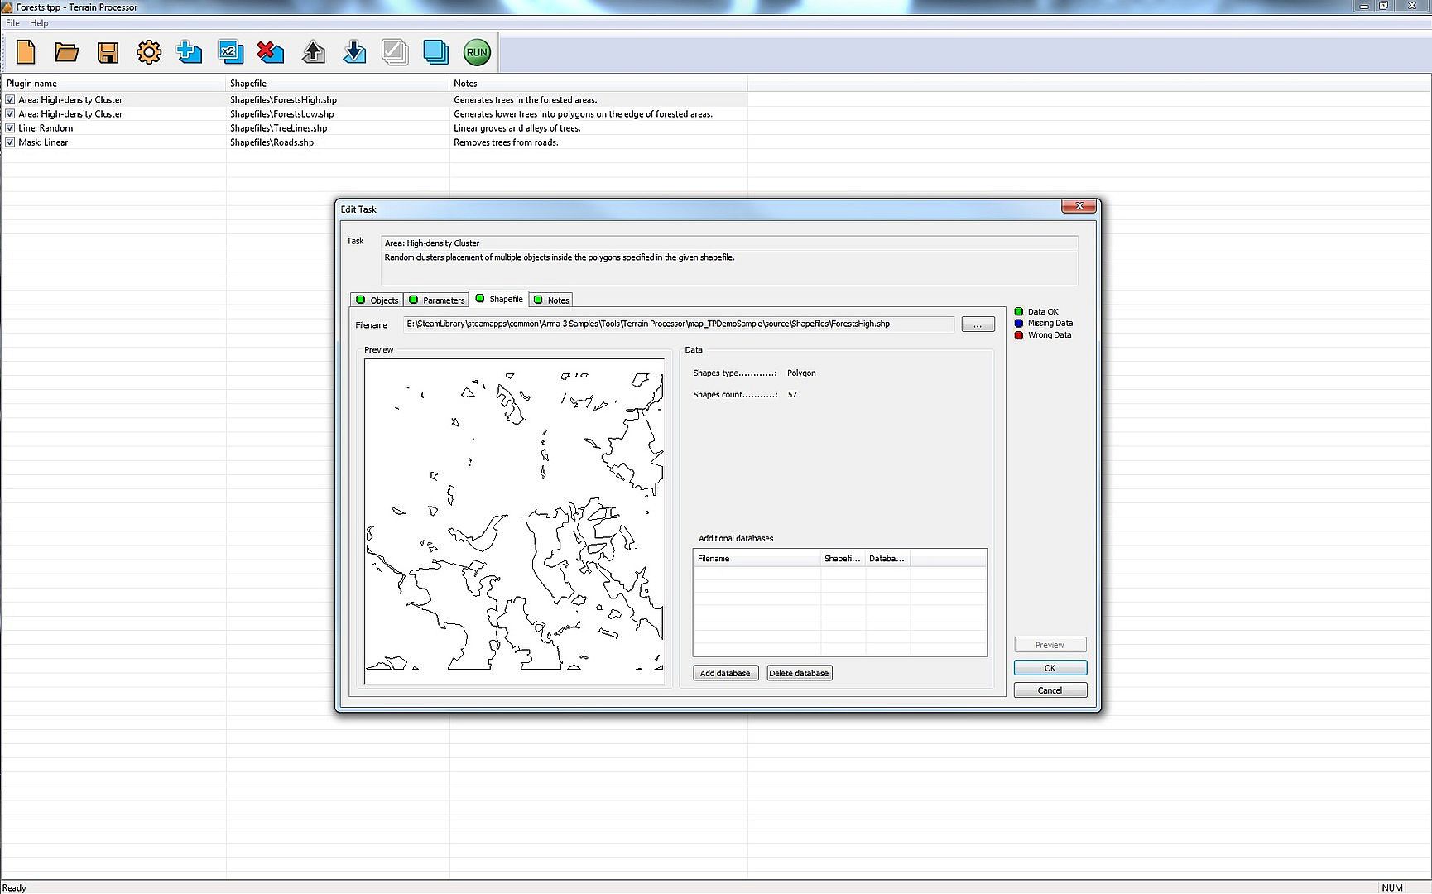
Task: Toggle the Mask: Linear task checkbox
Action: point(10,142)
